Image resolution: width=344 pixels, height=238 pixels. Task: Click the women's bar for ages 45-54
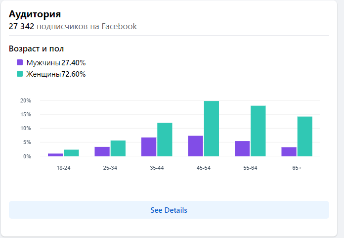pos(212,129)
